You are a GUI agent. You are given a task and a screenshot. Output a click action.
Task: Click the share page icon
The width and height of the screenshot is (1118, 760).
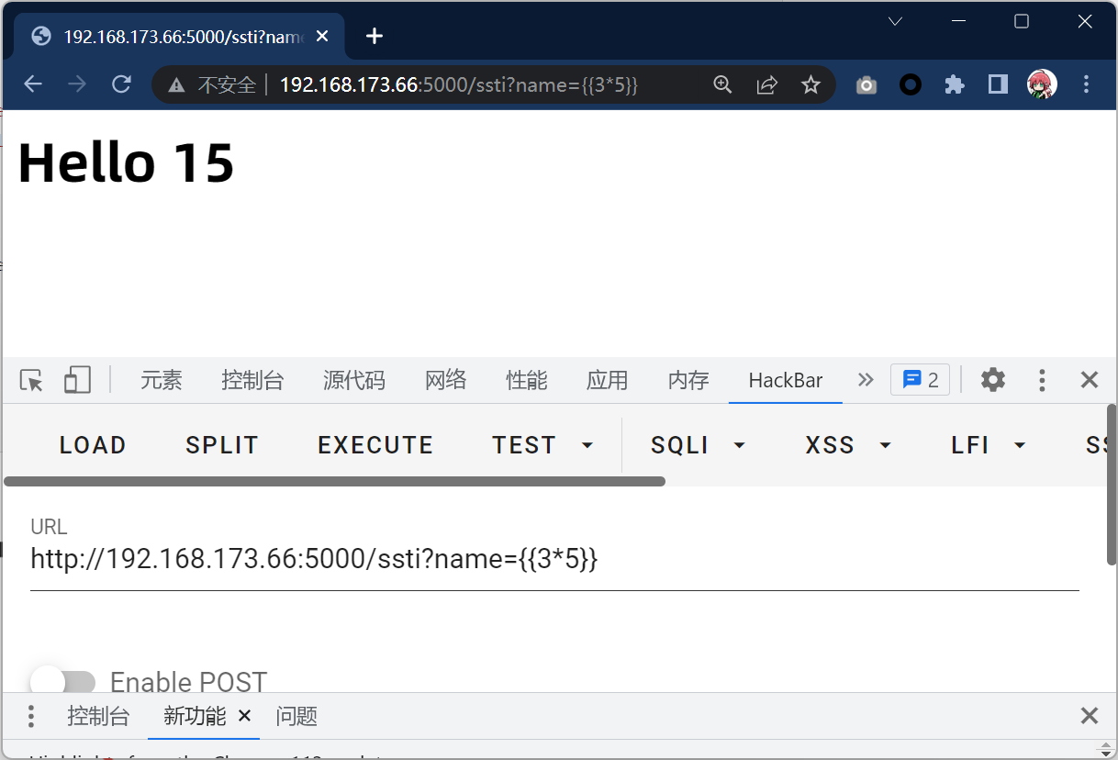click(766, 85)
